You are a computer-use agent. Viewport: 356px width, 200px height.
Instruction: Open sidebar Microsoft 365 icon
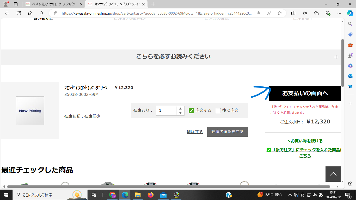[350, 66]
